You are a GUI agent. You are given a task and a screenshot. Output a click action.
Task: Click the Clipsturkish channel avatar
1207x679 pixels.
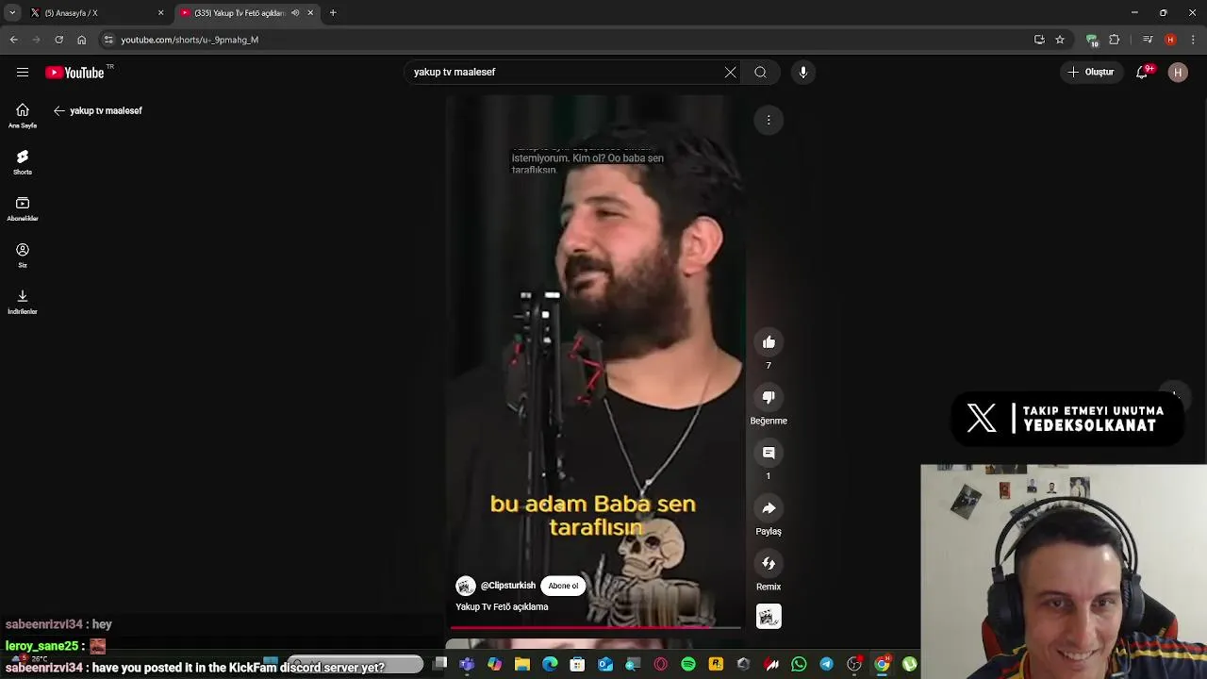click(465, 586)
